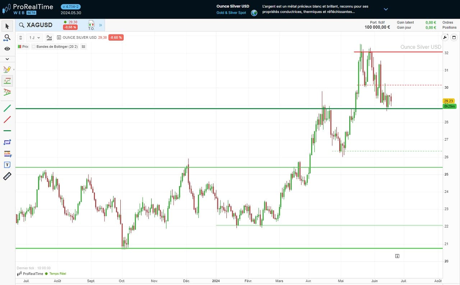The width and height of the screenshot is (460, 285).
Task: Open the T.O. order ticket icon
Action: [91, 25]
